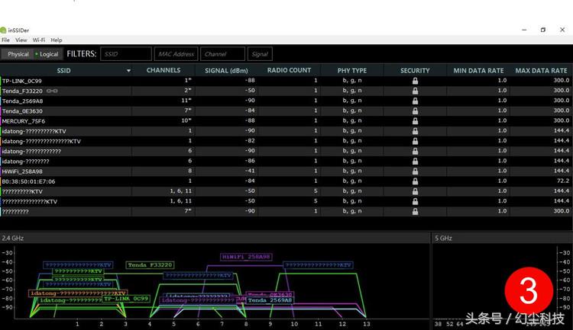Click the lock icon in MERCURY_75F6 row
Image resolution: width=573 pixels, height=330 pixels.
pos(415,120)
